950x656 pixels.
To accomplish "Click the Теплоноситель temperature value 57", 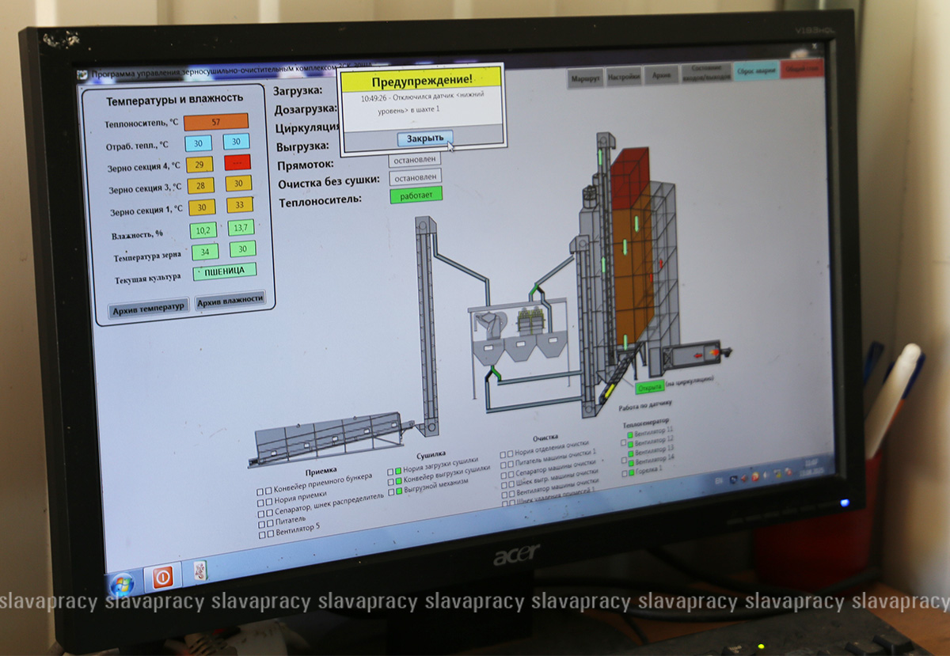I will (x=216, y=122).
